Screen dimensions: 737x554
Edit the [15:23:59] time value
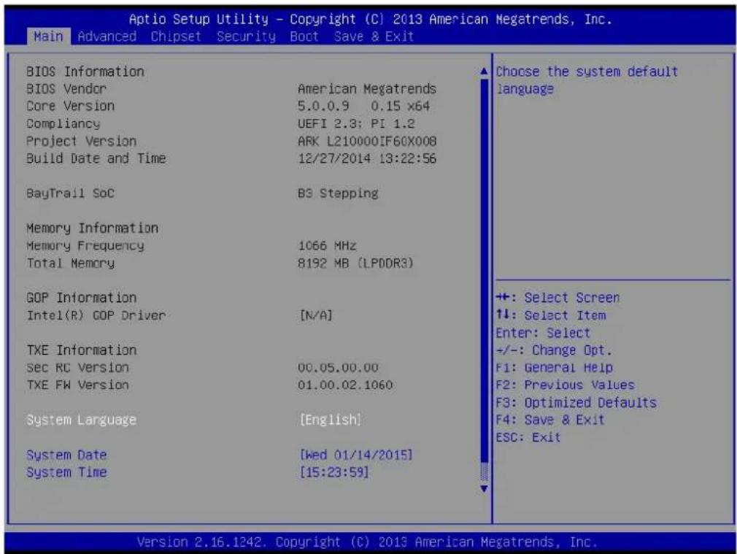(x=334, y=472)
